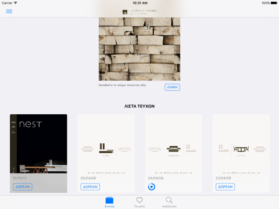Open the 24/04/09 issue cover thumbnail
Image resolution: width=279 pixels, height=209 pixels.
174,143
